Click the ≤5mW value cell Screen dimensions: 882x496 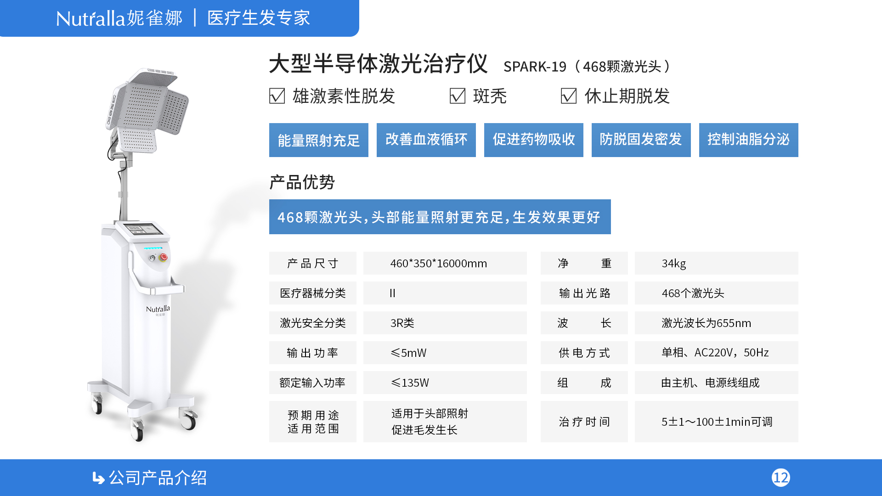445,353
